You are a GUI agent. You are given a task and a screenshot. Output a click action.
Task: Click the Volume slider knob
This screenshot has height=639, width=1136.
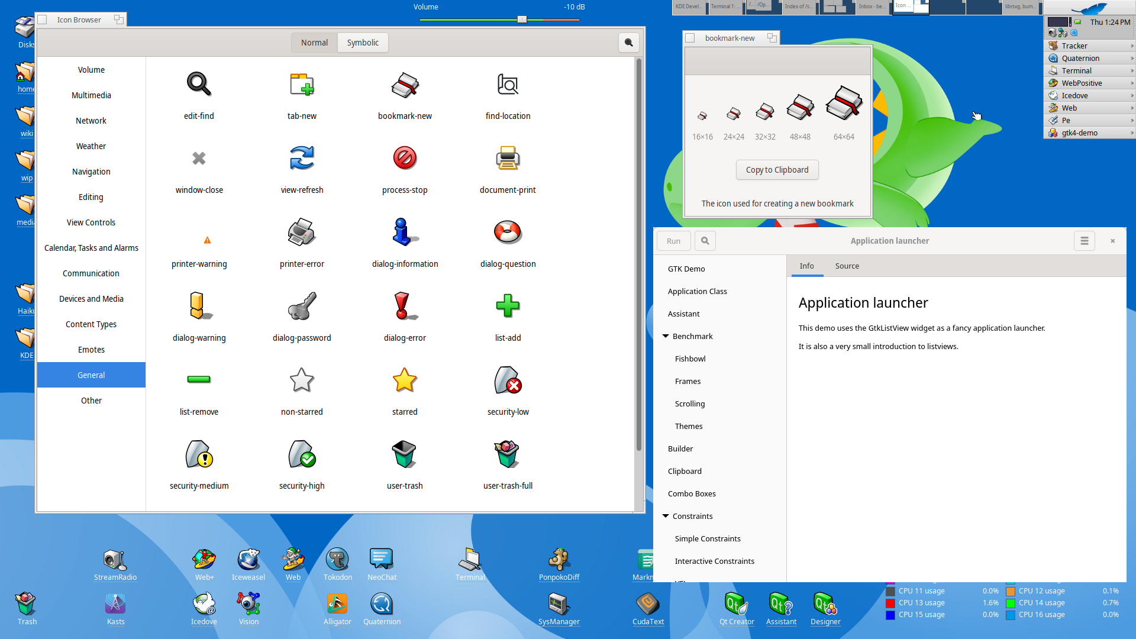pos(522,20)
